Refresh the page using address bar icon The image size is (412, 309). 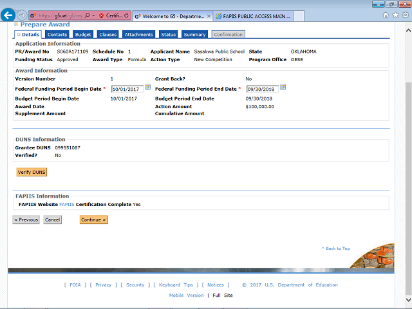126,15
